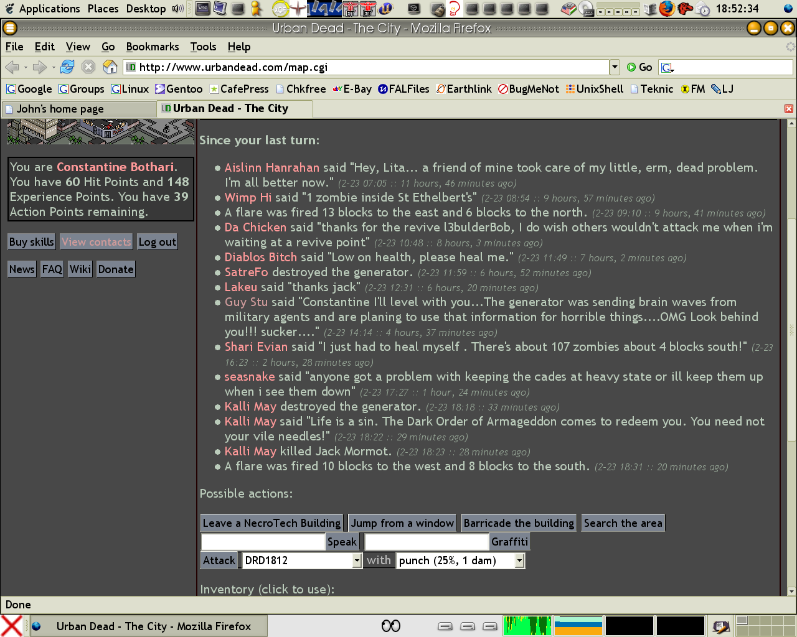
Task: Click the volume speaker icon in panel
Action: point(178,9)
